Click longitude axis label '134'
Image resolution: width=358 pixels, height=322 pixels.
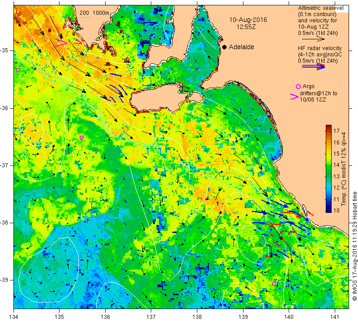click(x=14, y=317)
